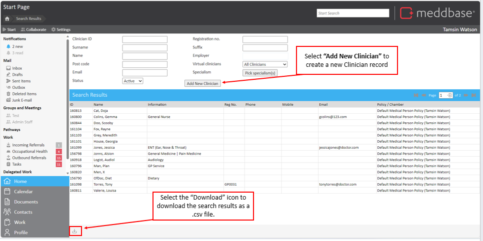Click the home icon in breadcrumb

click(7, 18)
